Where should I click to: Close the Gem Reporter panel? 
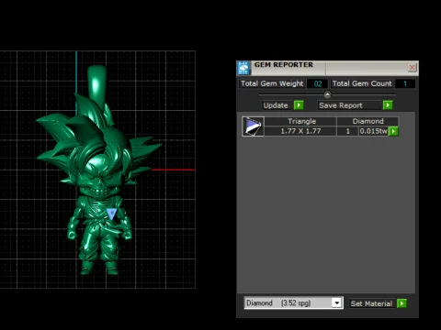[x=412, y=67]
